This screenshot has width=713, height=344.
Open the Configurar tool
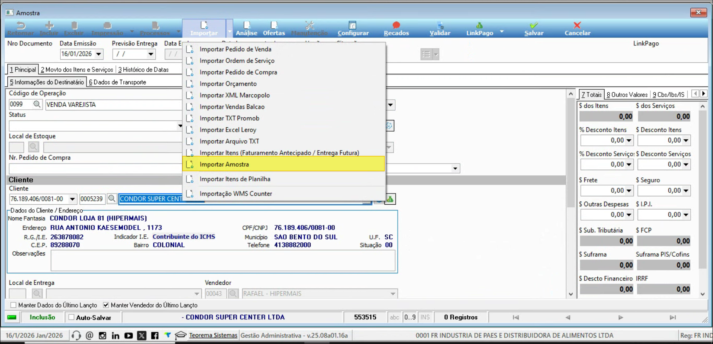pyautogui.click(x=352, y=26)
